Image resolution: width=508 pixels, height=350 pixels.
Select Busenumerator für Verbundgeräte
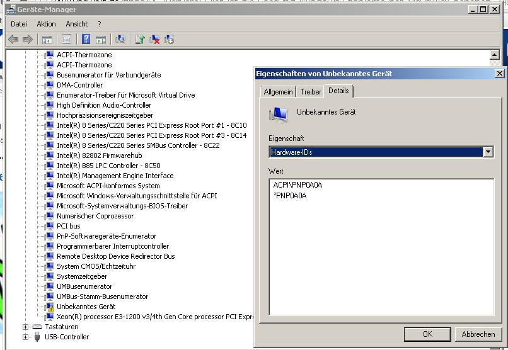[109, 75]
